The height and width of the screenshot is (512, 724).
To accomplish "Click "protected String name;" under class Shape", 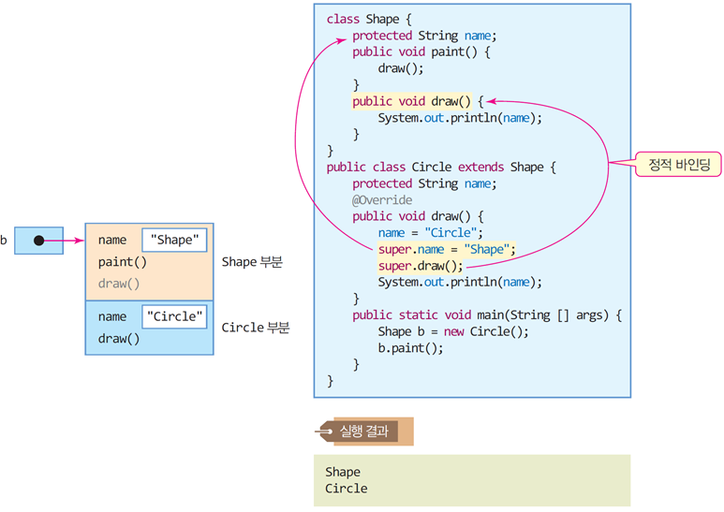I will (x=424, y=36).
